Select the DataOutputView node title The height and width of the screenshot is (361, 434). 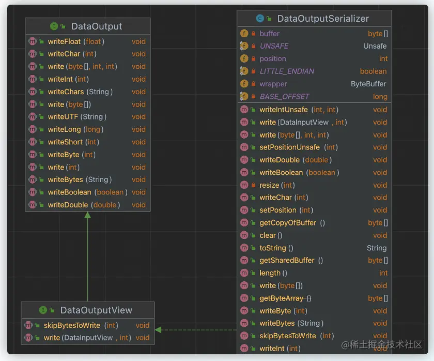pos(96,310)
